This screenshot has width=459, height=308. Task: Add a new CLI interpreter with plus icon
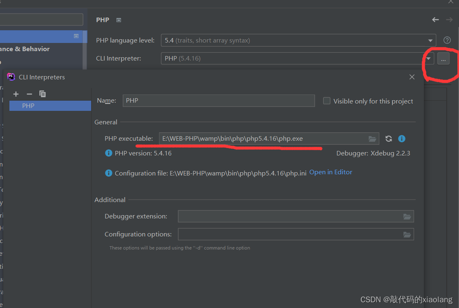pos(16,94)
